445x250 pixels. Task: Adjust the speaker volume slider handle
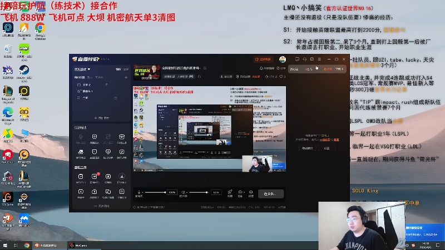click(x=206, y=192)
